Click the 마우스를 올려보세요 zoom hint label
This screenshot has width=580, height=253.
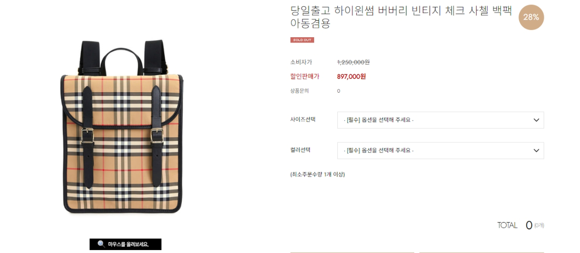tap(128, 244)
